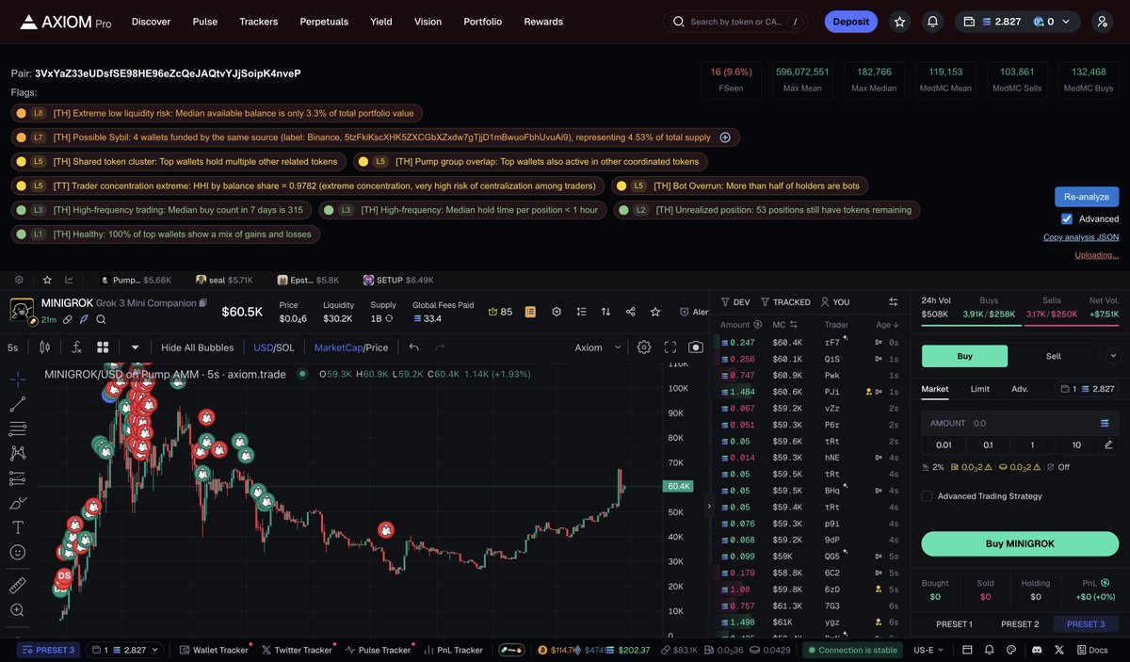Viewport: 1130px width, 662px height.
Task: Toggle the Amount column currency icon
Action: 758,325
